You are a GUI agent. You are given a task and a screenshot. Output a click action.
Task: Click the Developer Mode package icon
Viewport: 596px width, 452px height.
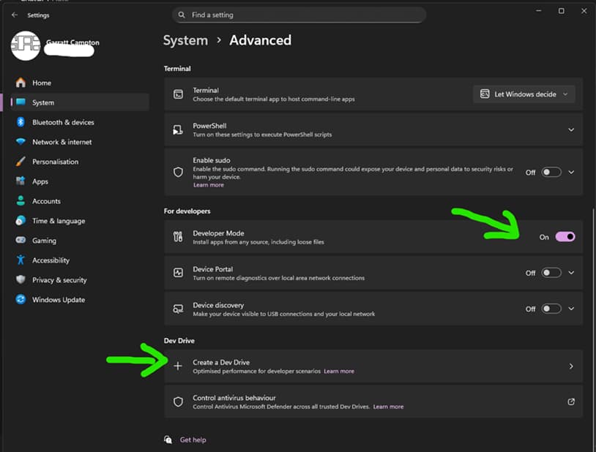coord(178,236)
